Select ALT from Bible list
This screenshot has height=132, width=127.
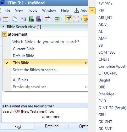102,32
